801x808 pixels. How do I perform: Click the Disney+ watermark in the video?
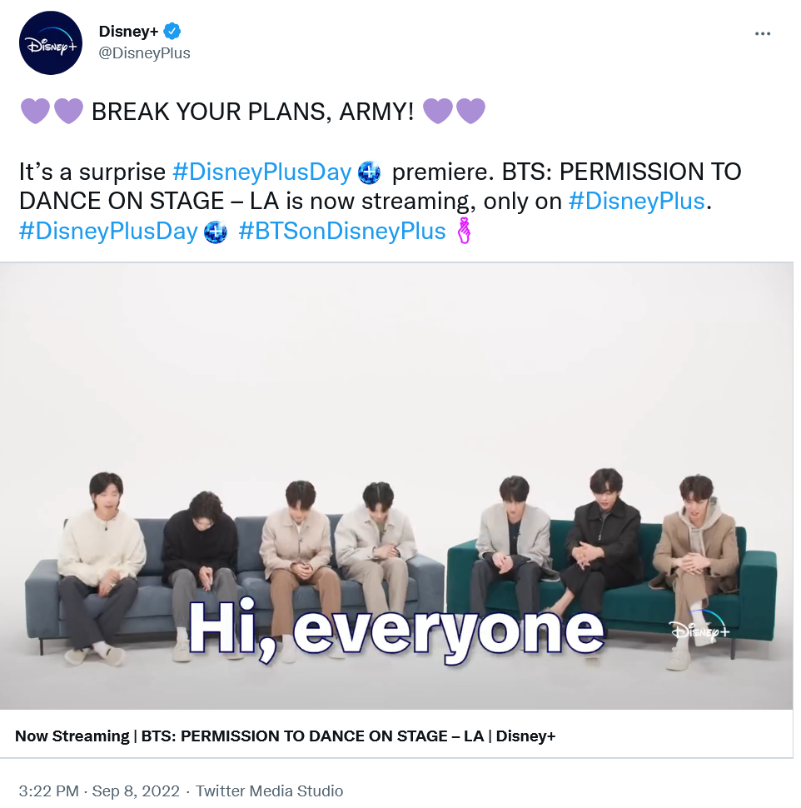pyautogui.click(x=699, y=627)
